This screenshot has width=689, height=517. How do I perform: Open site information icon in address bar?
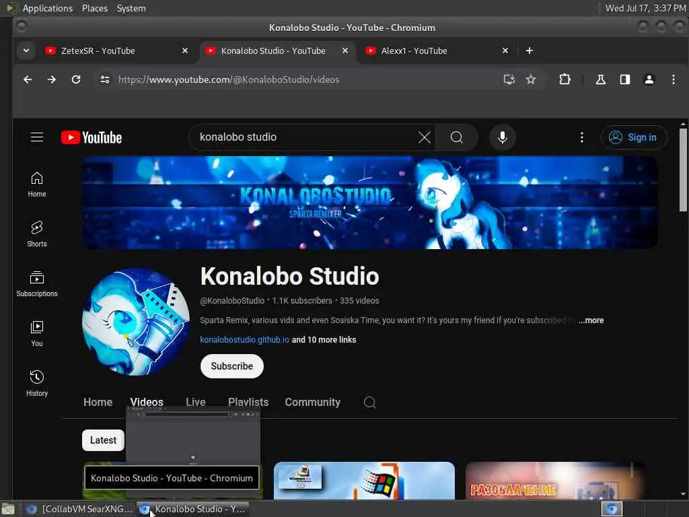[104, 79]
